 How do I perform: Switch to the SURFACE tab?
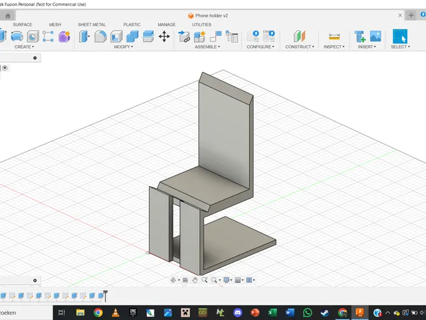(x=23, y=25)
